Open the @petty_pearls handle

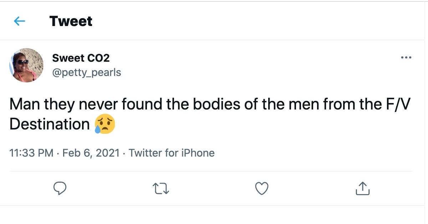click(87, 72)
